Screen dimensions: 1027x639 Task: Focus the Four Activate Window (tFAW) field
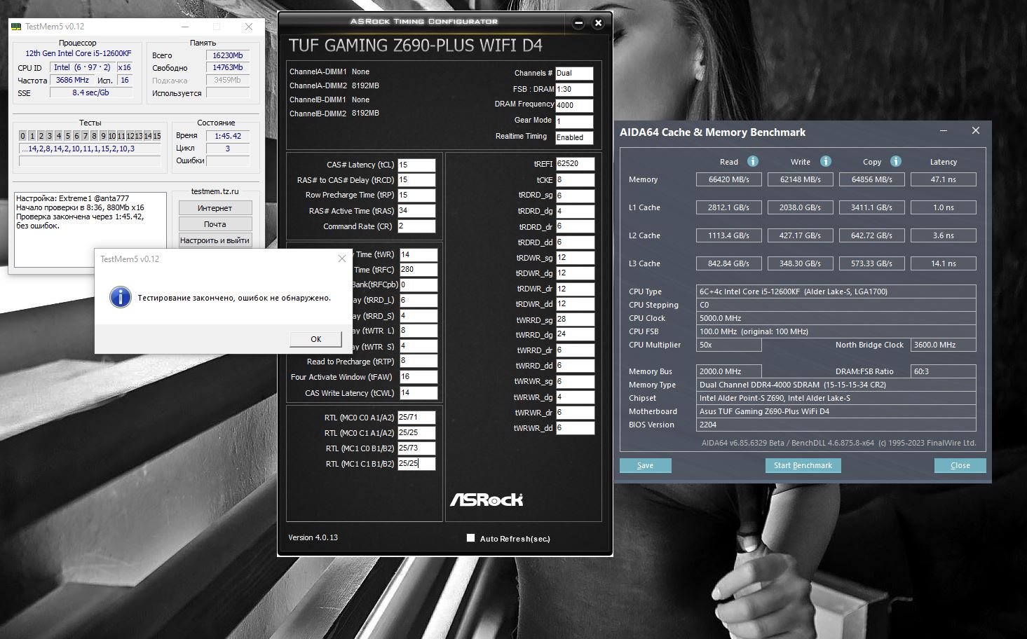(419, 377)
